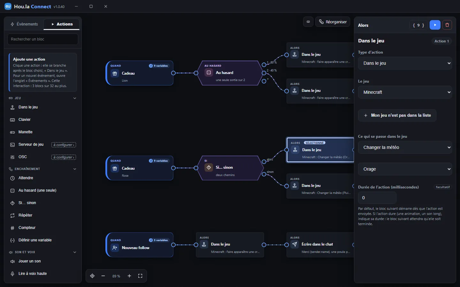Image resolution: width=460 pixels, height=287 pixels.
Task: Click the action duration milliseconds field
Action: point(377,198)
